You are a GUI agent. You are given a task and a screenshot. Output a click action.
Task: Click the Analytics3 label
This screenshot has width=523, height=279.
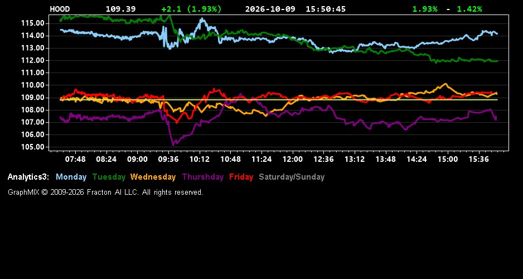pos(28,177)
